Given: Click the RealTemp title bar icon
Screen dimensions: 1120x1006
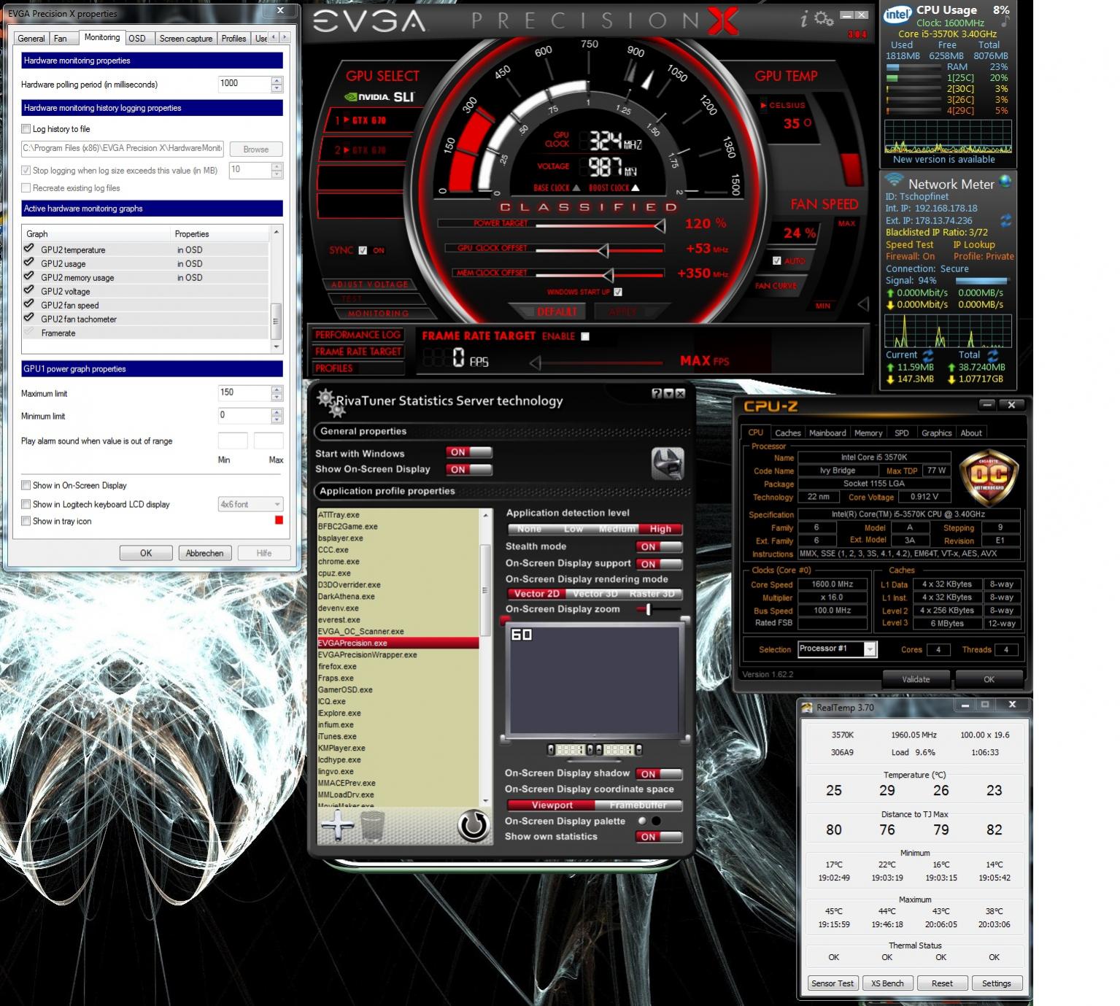Looking at the screenshot, I should [807, 707].
